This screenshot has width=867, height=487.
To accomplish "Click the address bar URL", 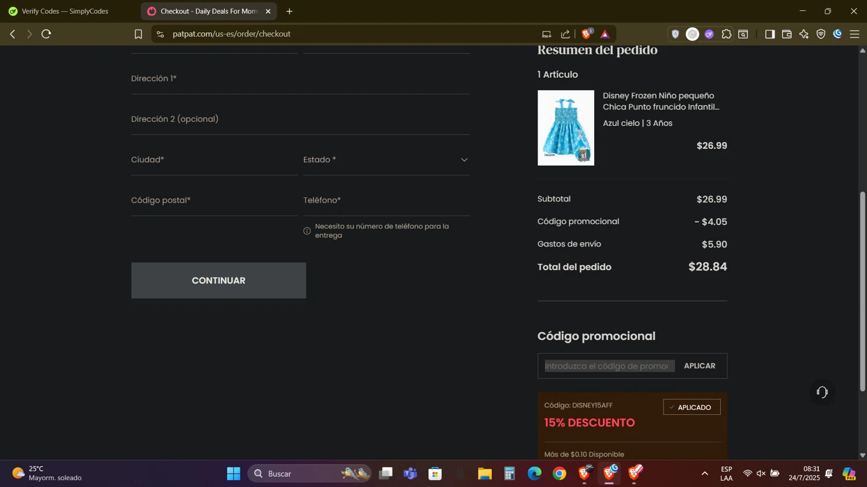I will [231, 34].
